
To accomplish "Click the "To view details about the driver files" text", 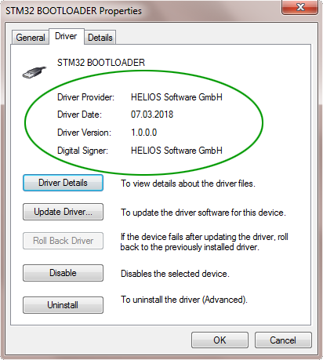I will click(x=188, y=184).
